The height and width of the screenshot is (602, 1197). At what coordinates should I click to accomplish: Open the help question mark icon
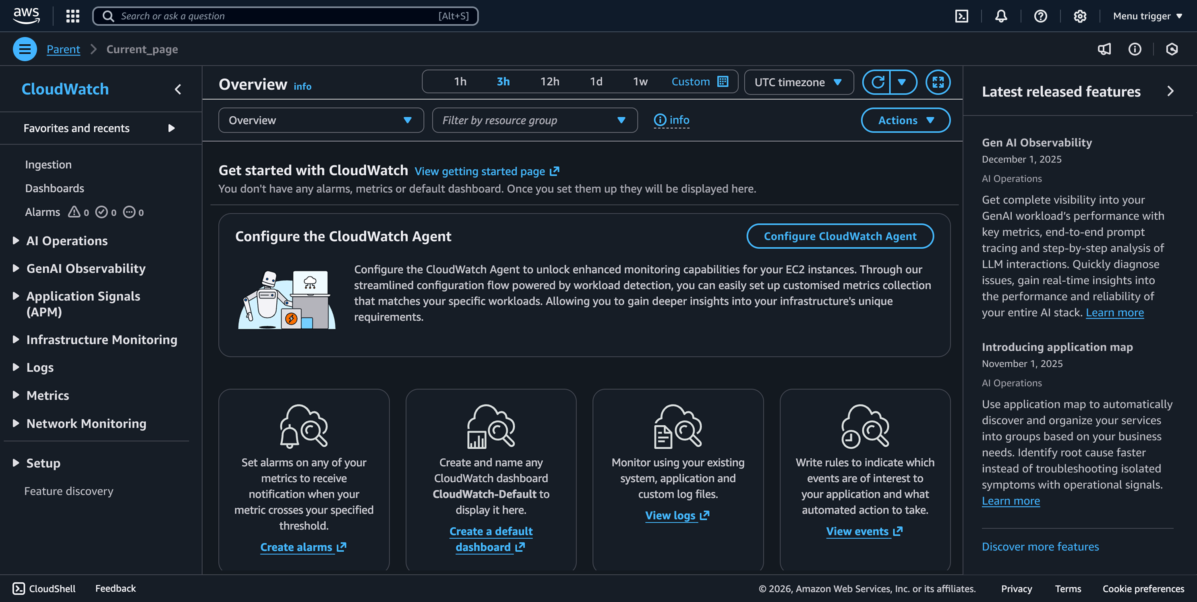[1040, 16]
